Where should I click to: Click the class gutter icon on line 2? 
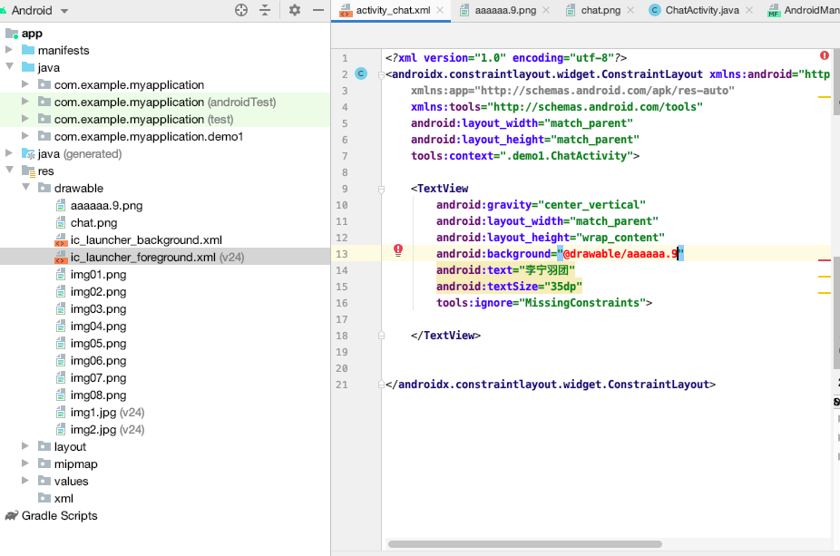pos(361,73)
